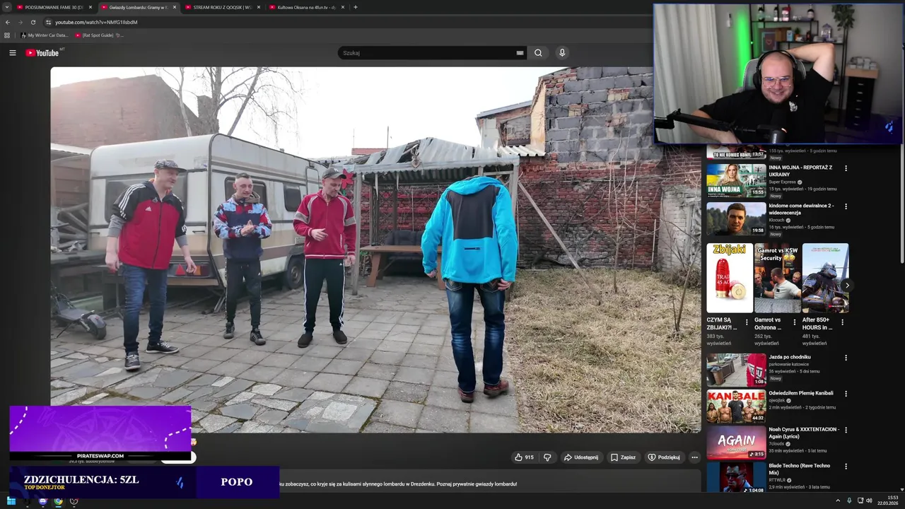Open options for After 850+ HOURS short

coord(842,322)
